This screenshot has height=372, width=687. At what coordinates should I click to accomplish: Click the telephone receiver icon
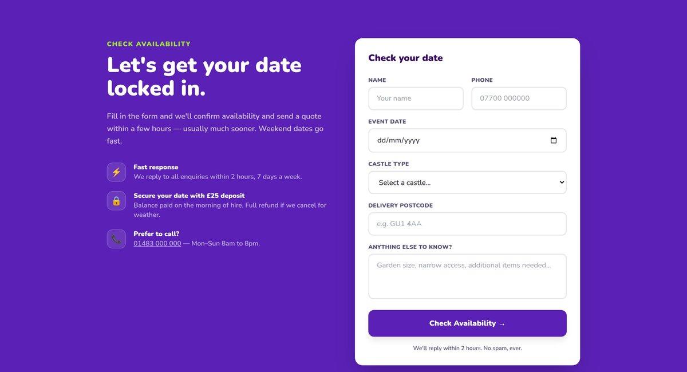[x=116, y=238]
